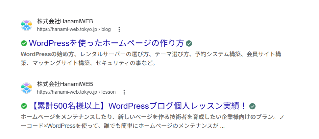Open the WordPressを使ったホームページの作り方 link
The width and height of the screenshot is (319, 139).
point(106,43)
